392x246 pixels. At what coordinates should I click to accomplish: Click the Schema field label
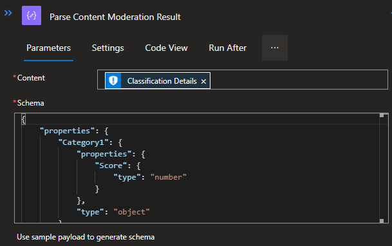tap(30, 103)
